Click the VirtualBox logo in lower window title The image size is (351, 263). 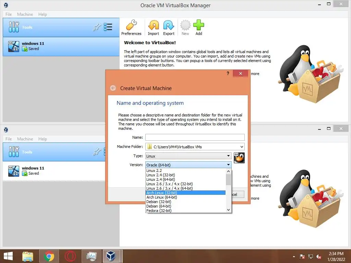click(6, 130)
